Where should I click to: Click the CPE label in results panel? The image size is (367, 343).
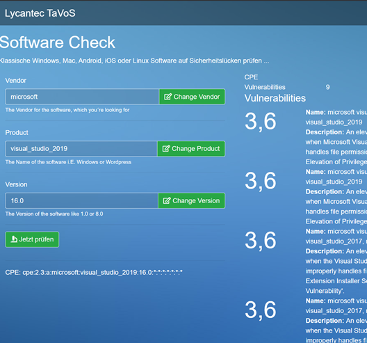[x=251, y=77]
